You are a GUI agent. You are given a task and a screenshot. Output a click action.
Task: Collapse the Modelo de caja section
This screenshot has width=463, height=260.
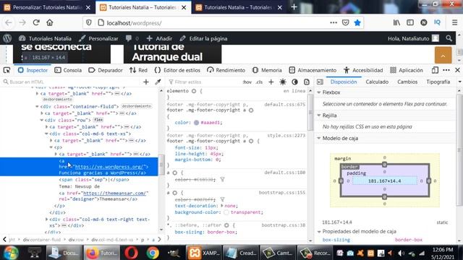tap(319, 138)
